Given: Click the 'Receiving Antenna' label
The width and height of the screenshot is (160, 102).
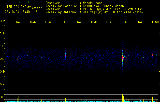Looking at the screenshot, I should [61, 12].
